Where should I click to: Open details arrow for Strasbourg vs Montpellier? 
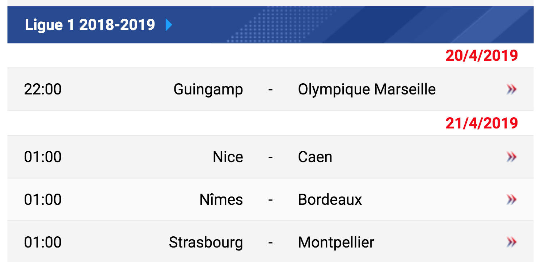tap(511, 242)
